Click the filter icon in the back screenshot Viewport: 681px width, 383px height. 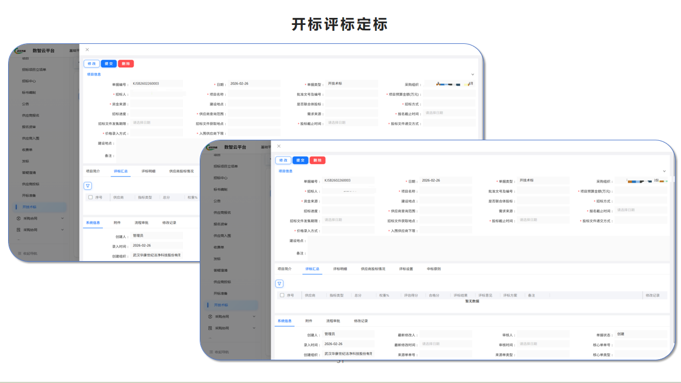88,185
